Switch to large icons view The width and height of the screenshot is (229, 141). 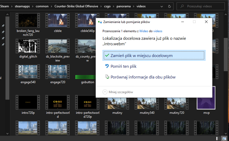tap(224, 138)
